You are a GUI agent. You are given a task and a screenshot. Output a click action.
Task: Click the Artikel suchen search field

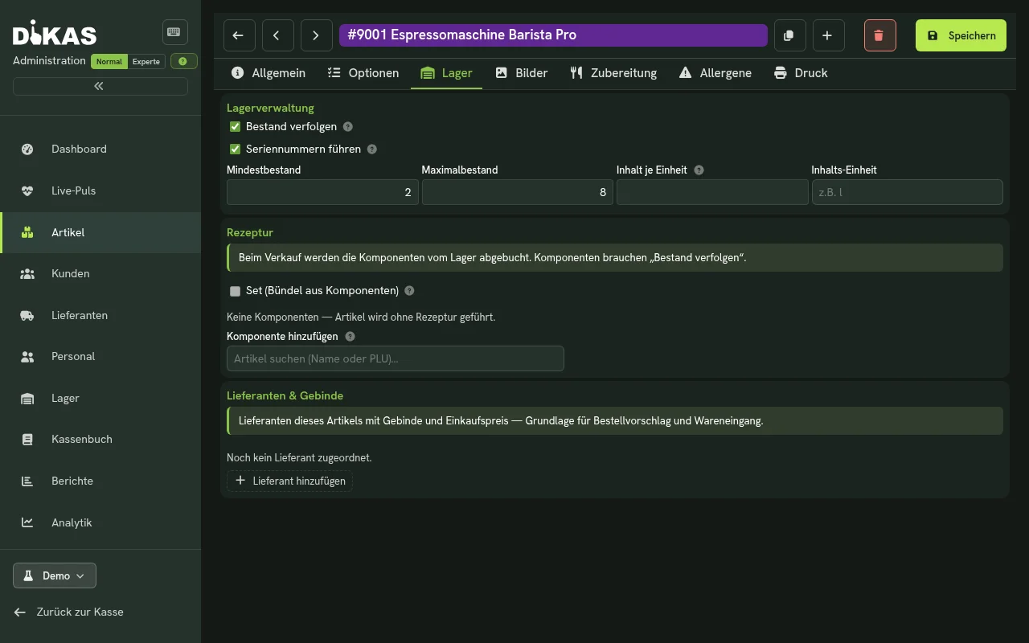(x=396, y=358)
